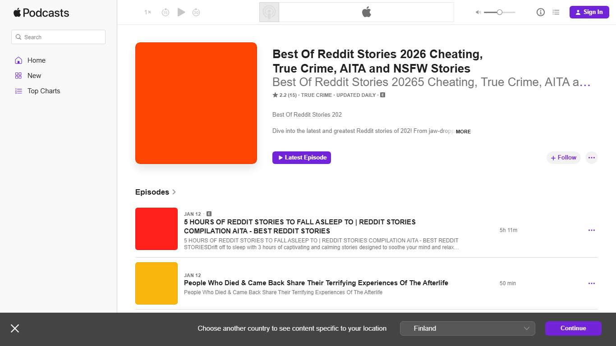Open options for the 5 Hours sleep episode
Screen dimensions: 616x346
(x=591, y=230)
